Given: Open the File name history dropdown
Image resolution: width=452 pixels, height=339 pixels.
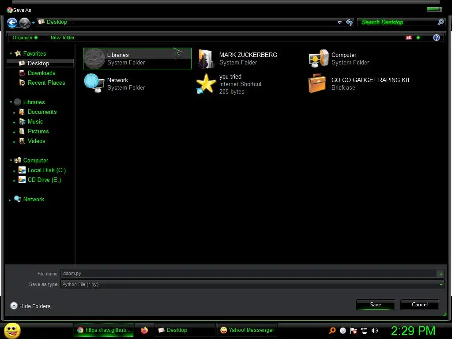Looking at the screenshot, I should pyautogui.click(x=441, y=274).
